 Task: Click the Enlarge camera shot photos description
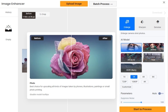pyautogui.click(x=133, y=33)
